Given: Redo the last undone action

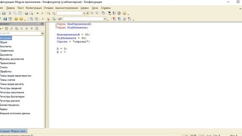Looking at the screenshot, I should [x=42, y=13].
